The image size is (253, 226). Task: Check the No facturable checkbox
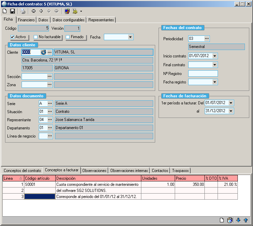[35, 37]
